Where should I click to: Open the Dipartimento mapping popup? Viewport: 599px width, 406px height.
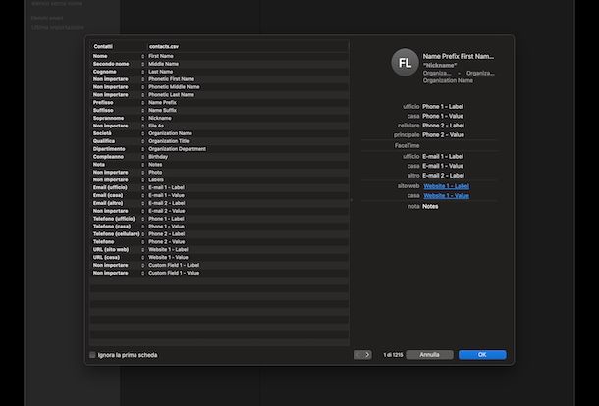[118, 149]
